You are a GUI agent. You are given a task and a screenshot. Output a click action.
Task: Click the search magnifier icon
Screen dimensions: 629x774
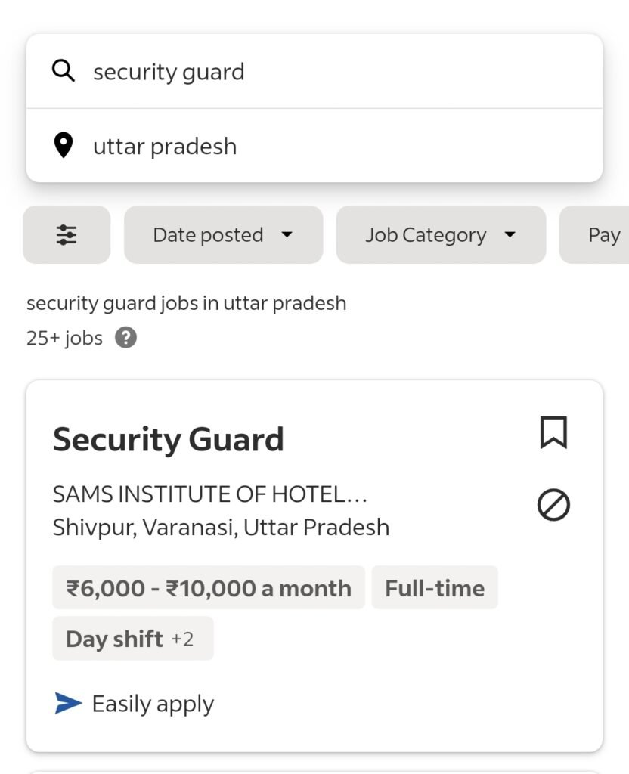(64, 71)
